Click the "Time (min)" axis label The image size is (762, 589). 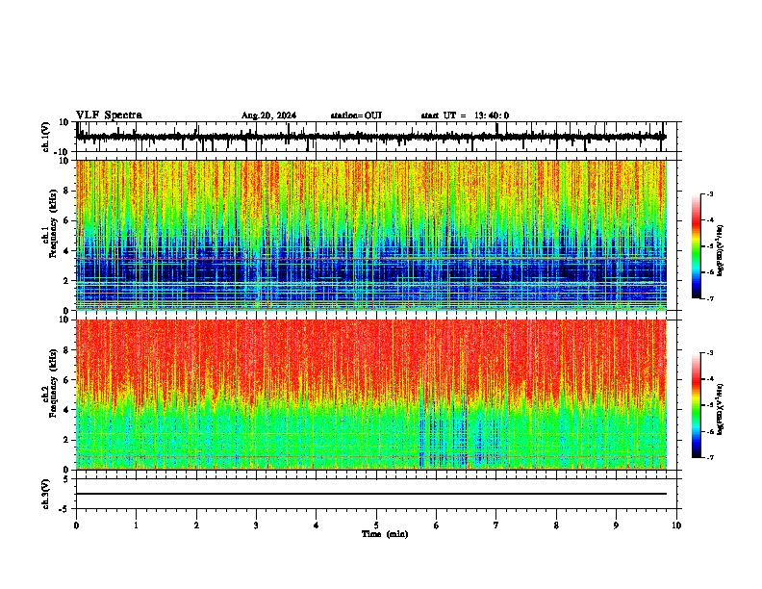click(x=385, y=534)
